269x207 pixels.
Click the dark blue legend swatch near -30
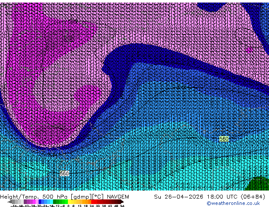[40, 202]
